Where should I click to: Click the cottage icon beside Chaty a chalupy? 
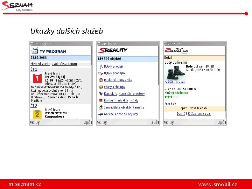click(x=101, y=87)
